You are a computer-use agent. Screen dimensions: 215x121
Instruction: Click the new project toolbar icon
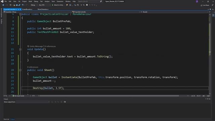point(10,5)
